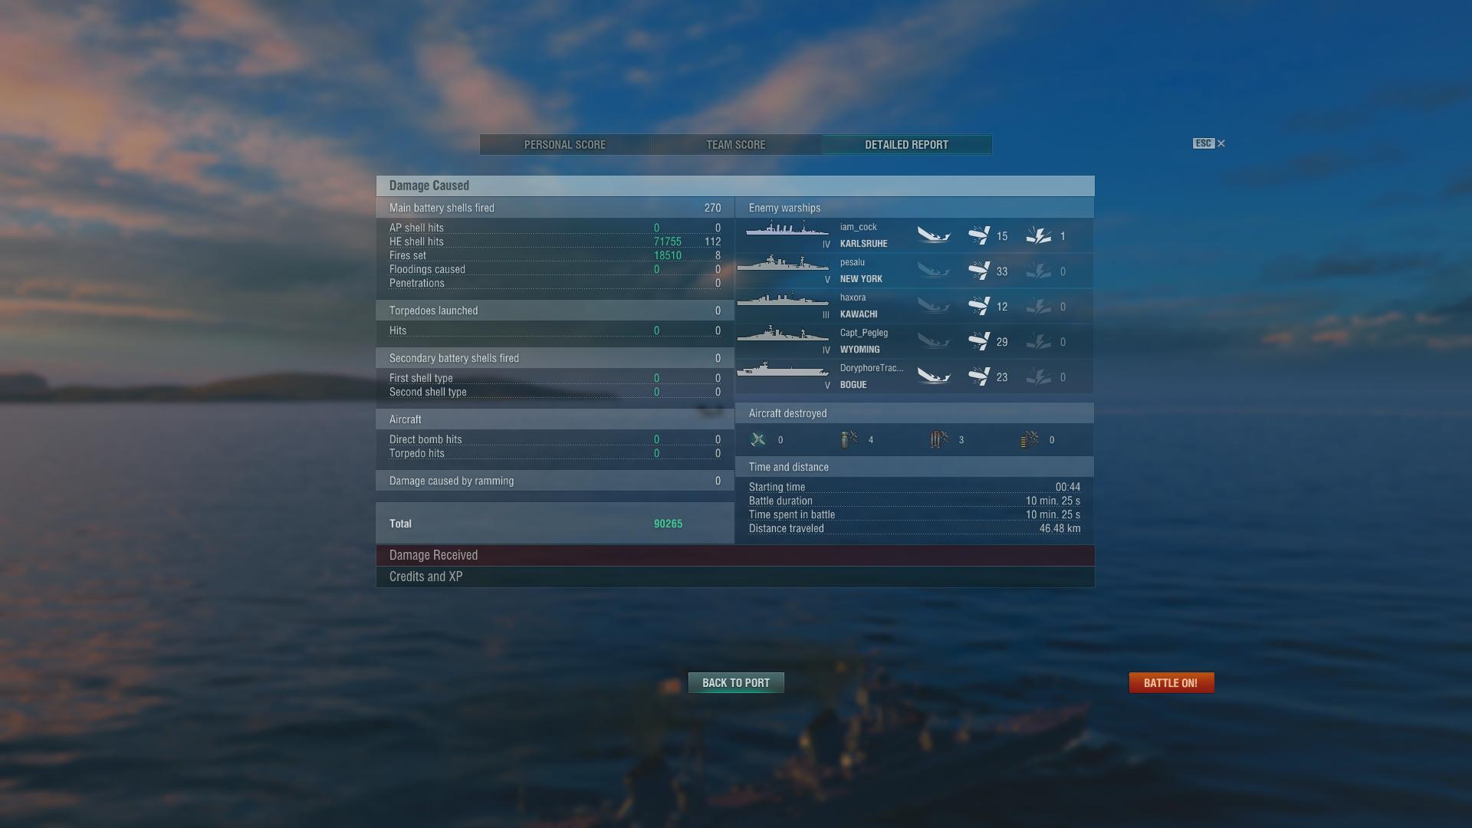Click the Karlsruhe sunk ship icon
1472x828 pixels.
pyautogui.click(x=934, y=235)
